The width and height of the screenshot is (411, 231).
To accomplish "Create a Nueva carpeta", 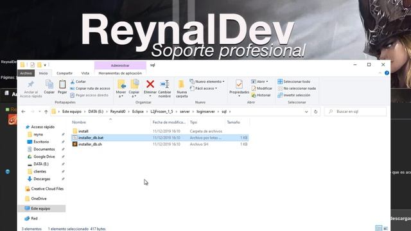I will [182, 89].
